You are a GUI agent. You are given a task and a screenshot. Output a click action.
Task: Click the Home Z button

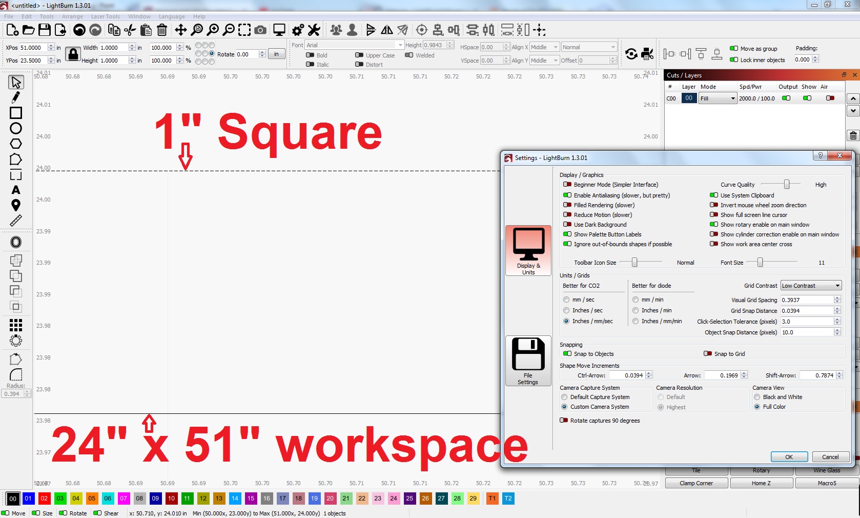[761, 483]
